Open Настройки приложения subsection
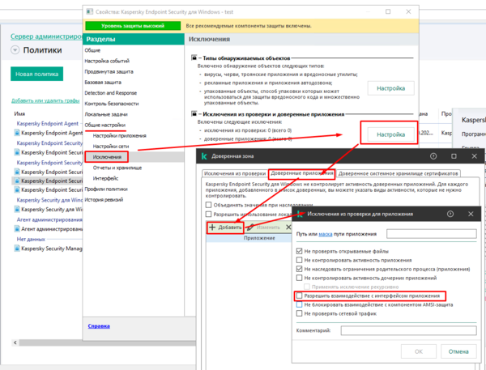486x370 pixels. [x=119, y=136]
